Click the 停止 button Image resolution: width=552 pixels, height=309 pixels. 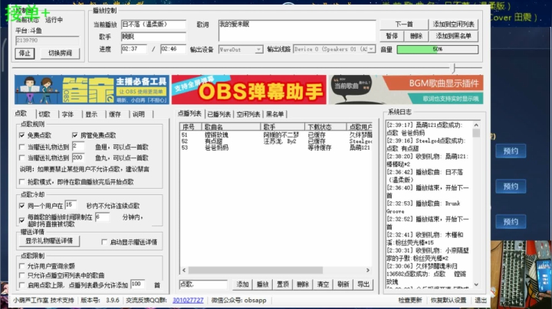[25, 54]
